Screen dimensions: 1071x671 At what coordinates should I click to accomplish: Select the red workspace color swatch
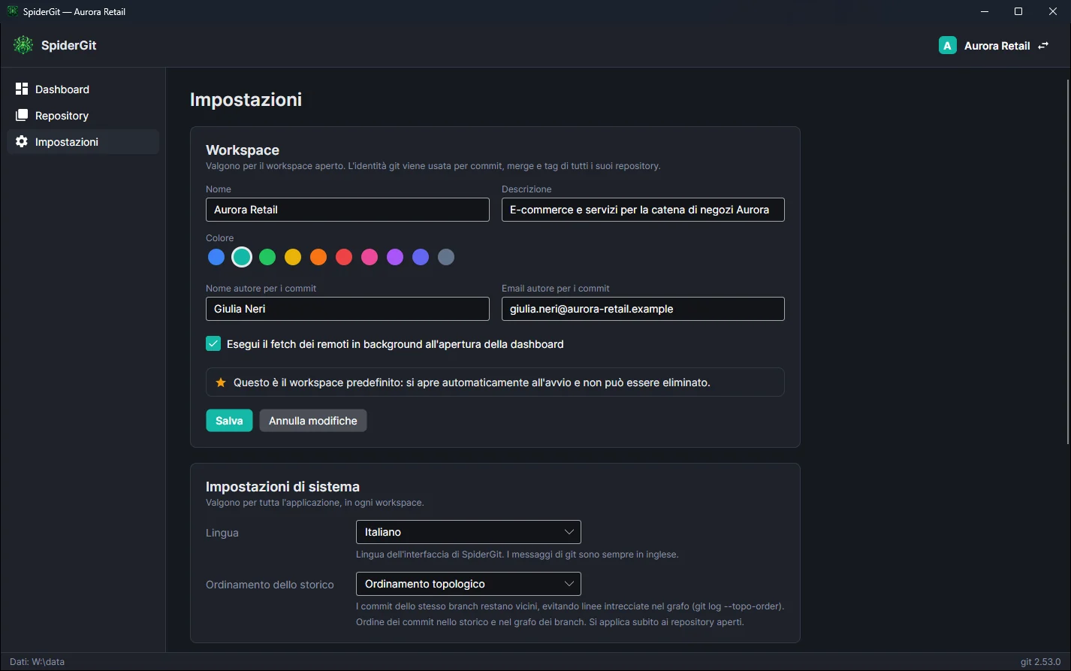(344, 257)
